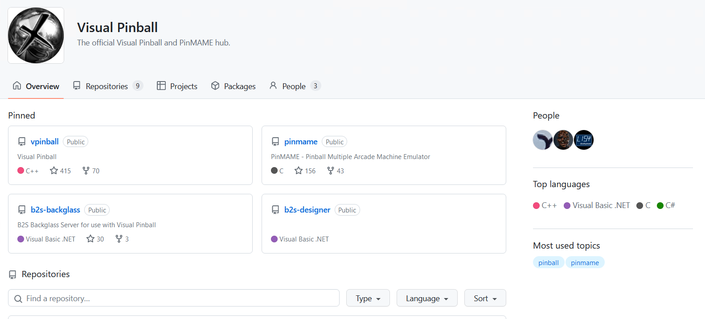705x319 pixels.
Task: Click the Projects table icon
Action: pyautogui.click(x=161, y=86)
